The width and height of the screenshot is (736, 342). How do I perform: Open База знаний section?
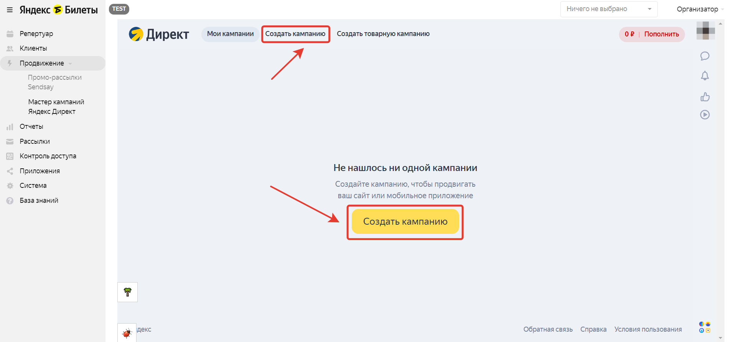click(39, 201)
